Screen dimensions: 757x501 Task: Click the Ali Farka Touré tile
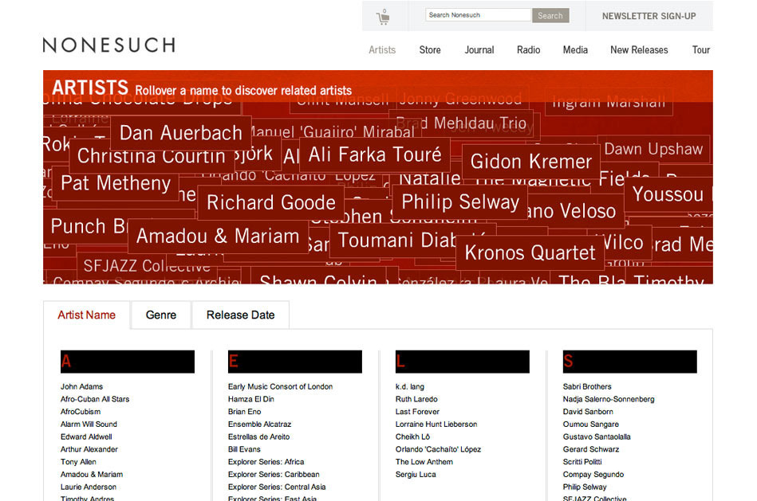pyautogui.click(x=375, y=155)
